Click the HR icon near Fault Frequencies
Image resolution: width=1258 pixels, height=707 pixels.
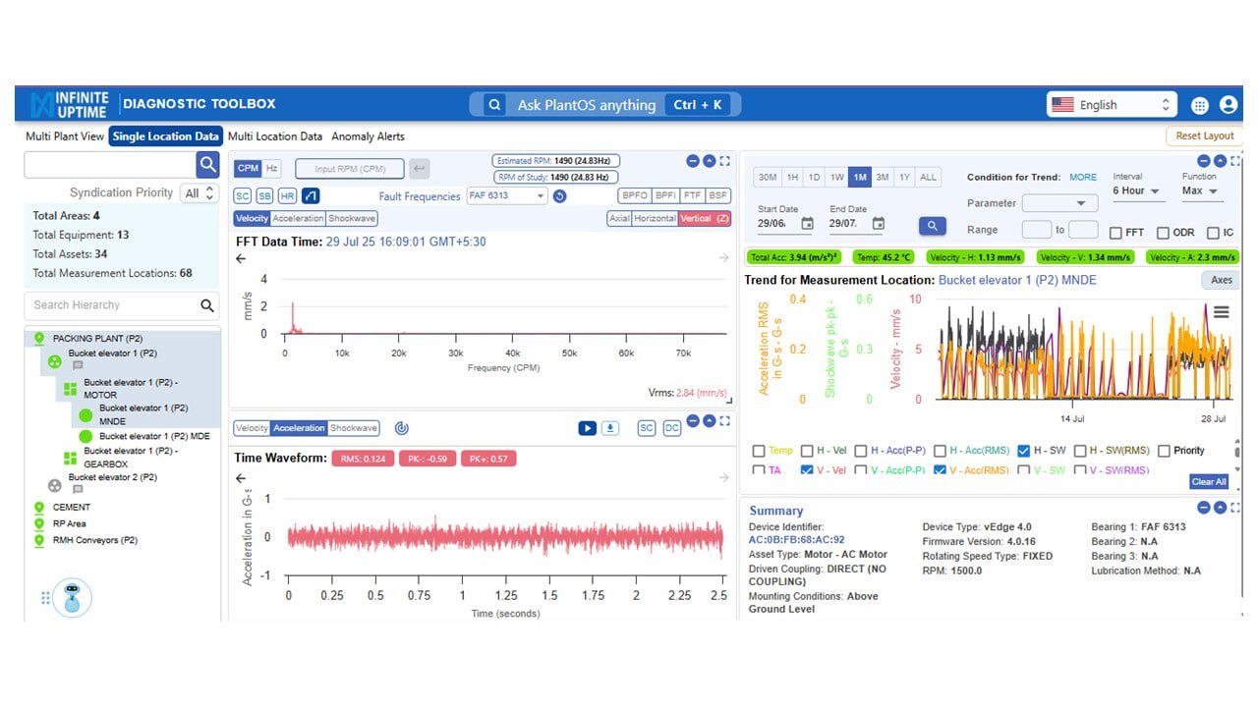[x=287, y=196]
